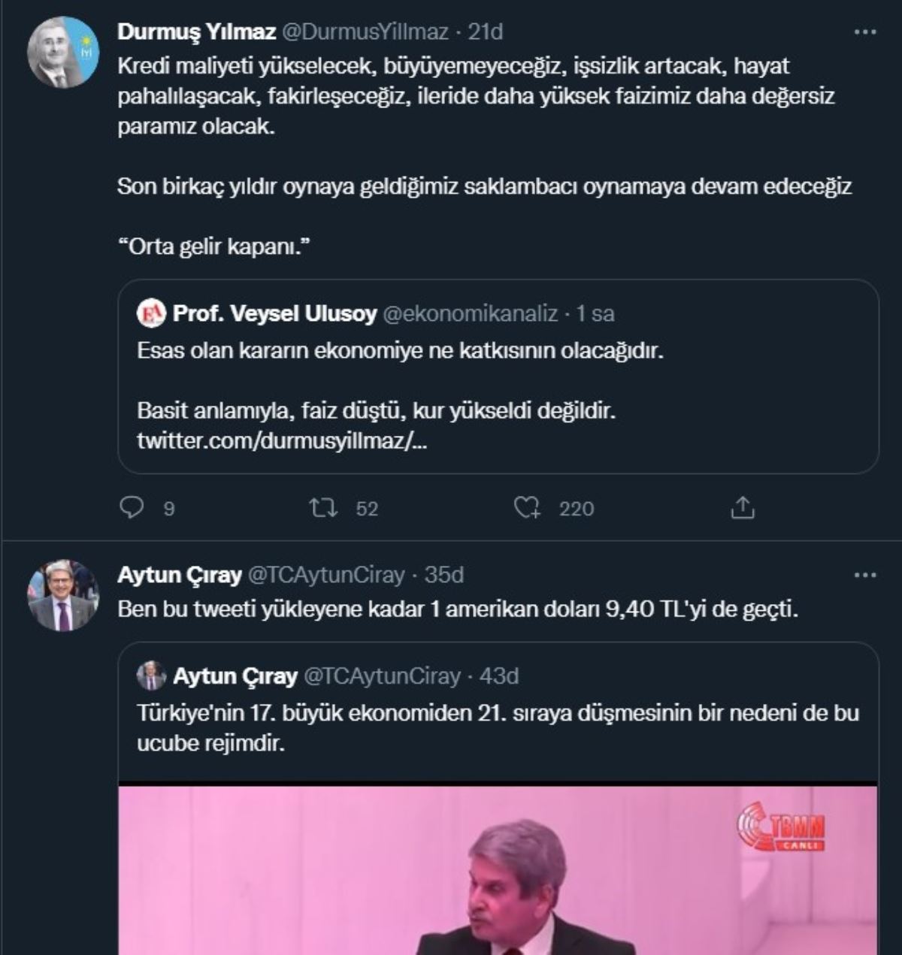Open @TCAytunCiray profile from handle

pyautogui.click(x=328, y=573)
